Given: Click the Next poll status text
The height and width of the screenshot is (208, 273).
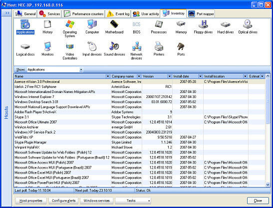Looking at the screenshot, I should tap(93, 190).
